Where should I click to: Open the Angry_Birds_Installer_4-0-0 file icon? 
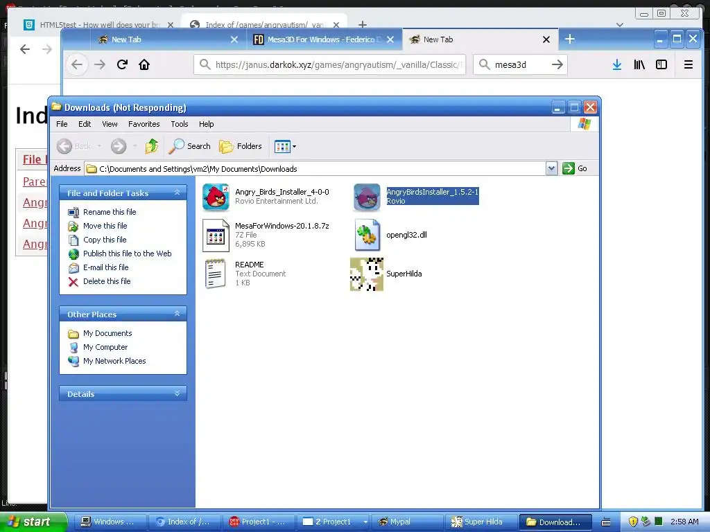216,197
